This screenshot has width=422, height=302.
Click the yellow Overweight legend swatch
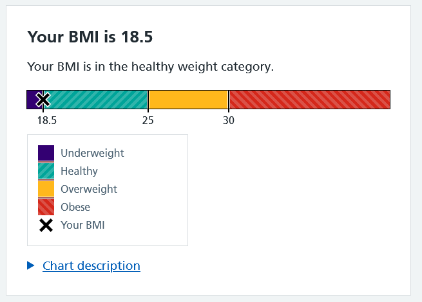click(x=46, y=189)
